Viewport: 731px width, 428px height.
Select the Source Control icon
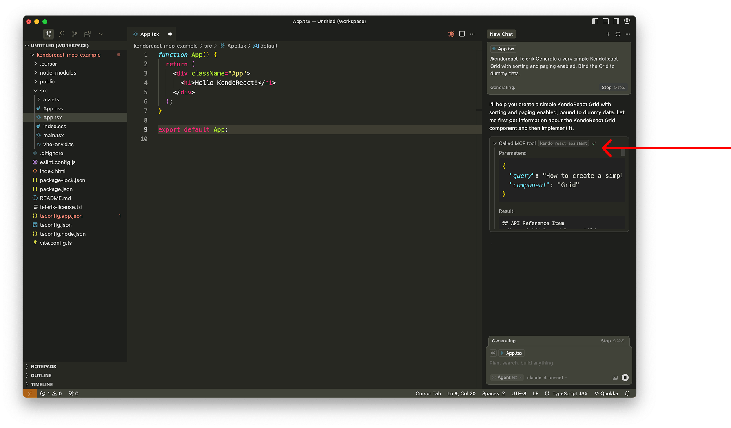pos(74,34)
